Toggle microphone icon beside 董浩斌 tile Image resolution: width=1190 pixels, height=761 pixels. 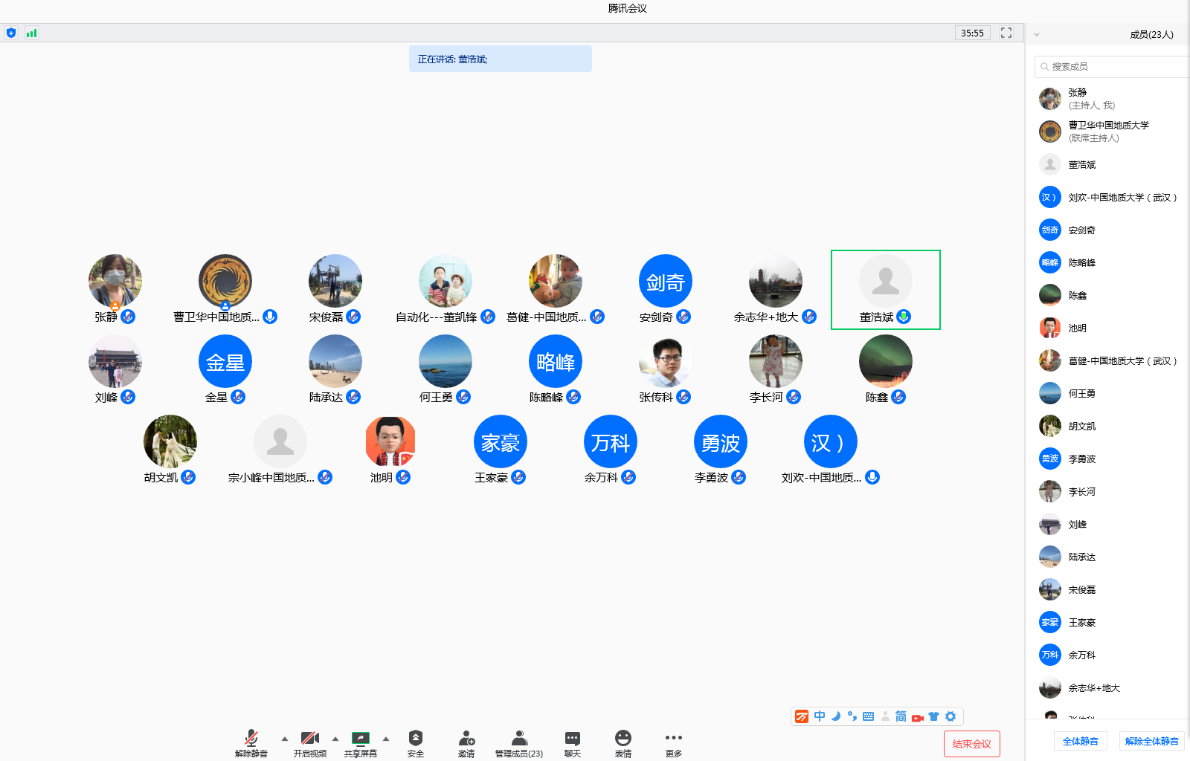click(904, 317)
